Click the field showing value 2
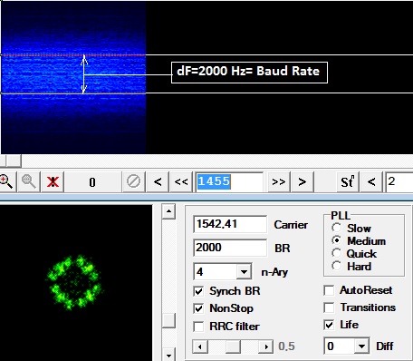The height and width of the screenshot is (361, 413). (399, 181)
